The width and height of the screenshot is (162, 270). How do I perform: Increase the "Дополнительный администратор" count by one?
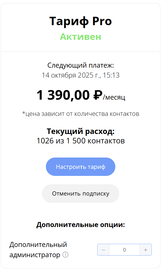(x=145, y=250)
